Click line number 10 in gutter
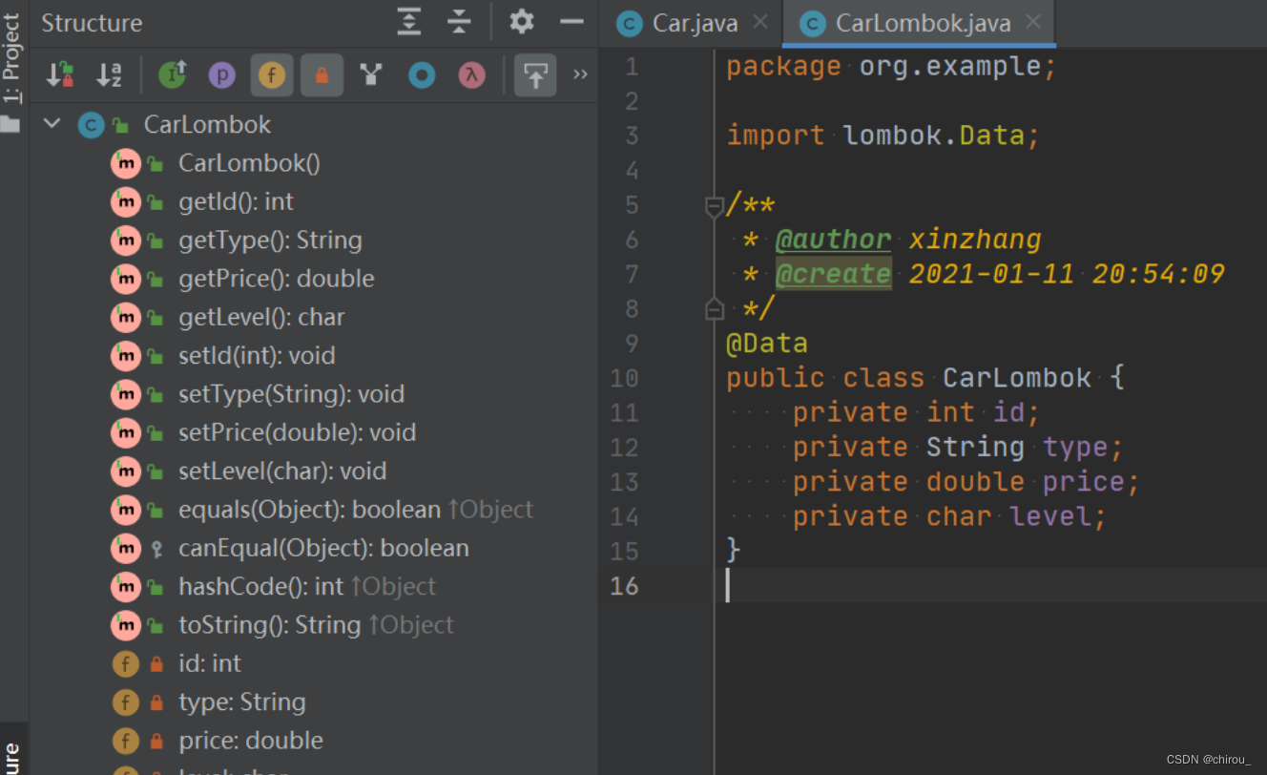This screenshot has height=775, width=1267. coord(624,378)
